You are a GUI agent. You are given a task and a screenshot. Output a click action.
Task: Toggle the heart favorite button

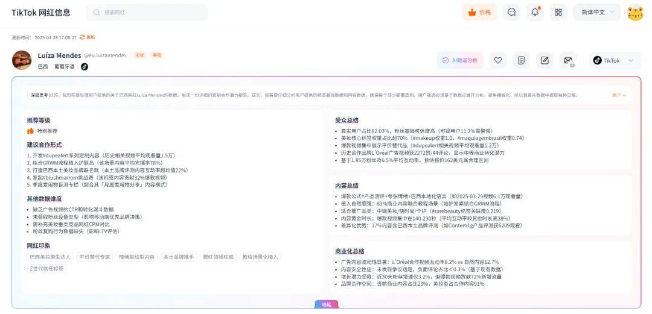(x=497, y=60)
